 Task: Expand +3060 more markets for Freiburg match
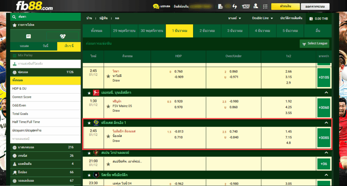coord(324,107)
